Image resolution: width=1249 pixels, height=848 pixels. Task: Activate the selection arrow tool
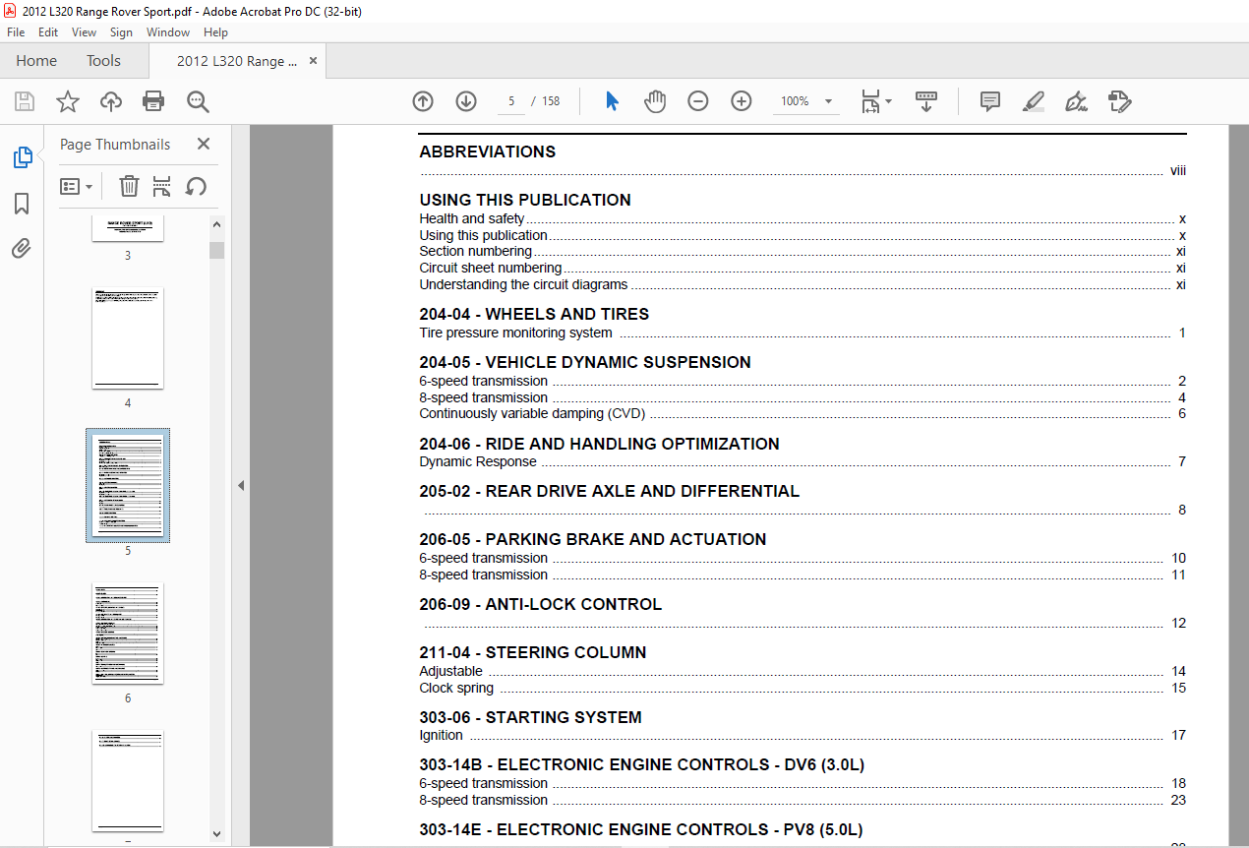(x=612, y=101)
